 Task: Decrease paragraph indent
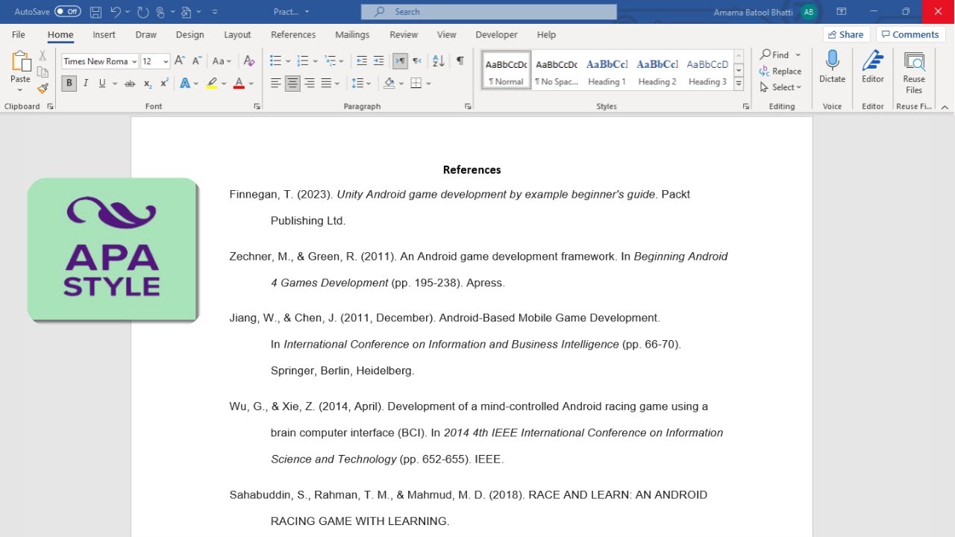pyautogui.click(x=362, y=61)
